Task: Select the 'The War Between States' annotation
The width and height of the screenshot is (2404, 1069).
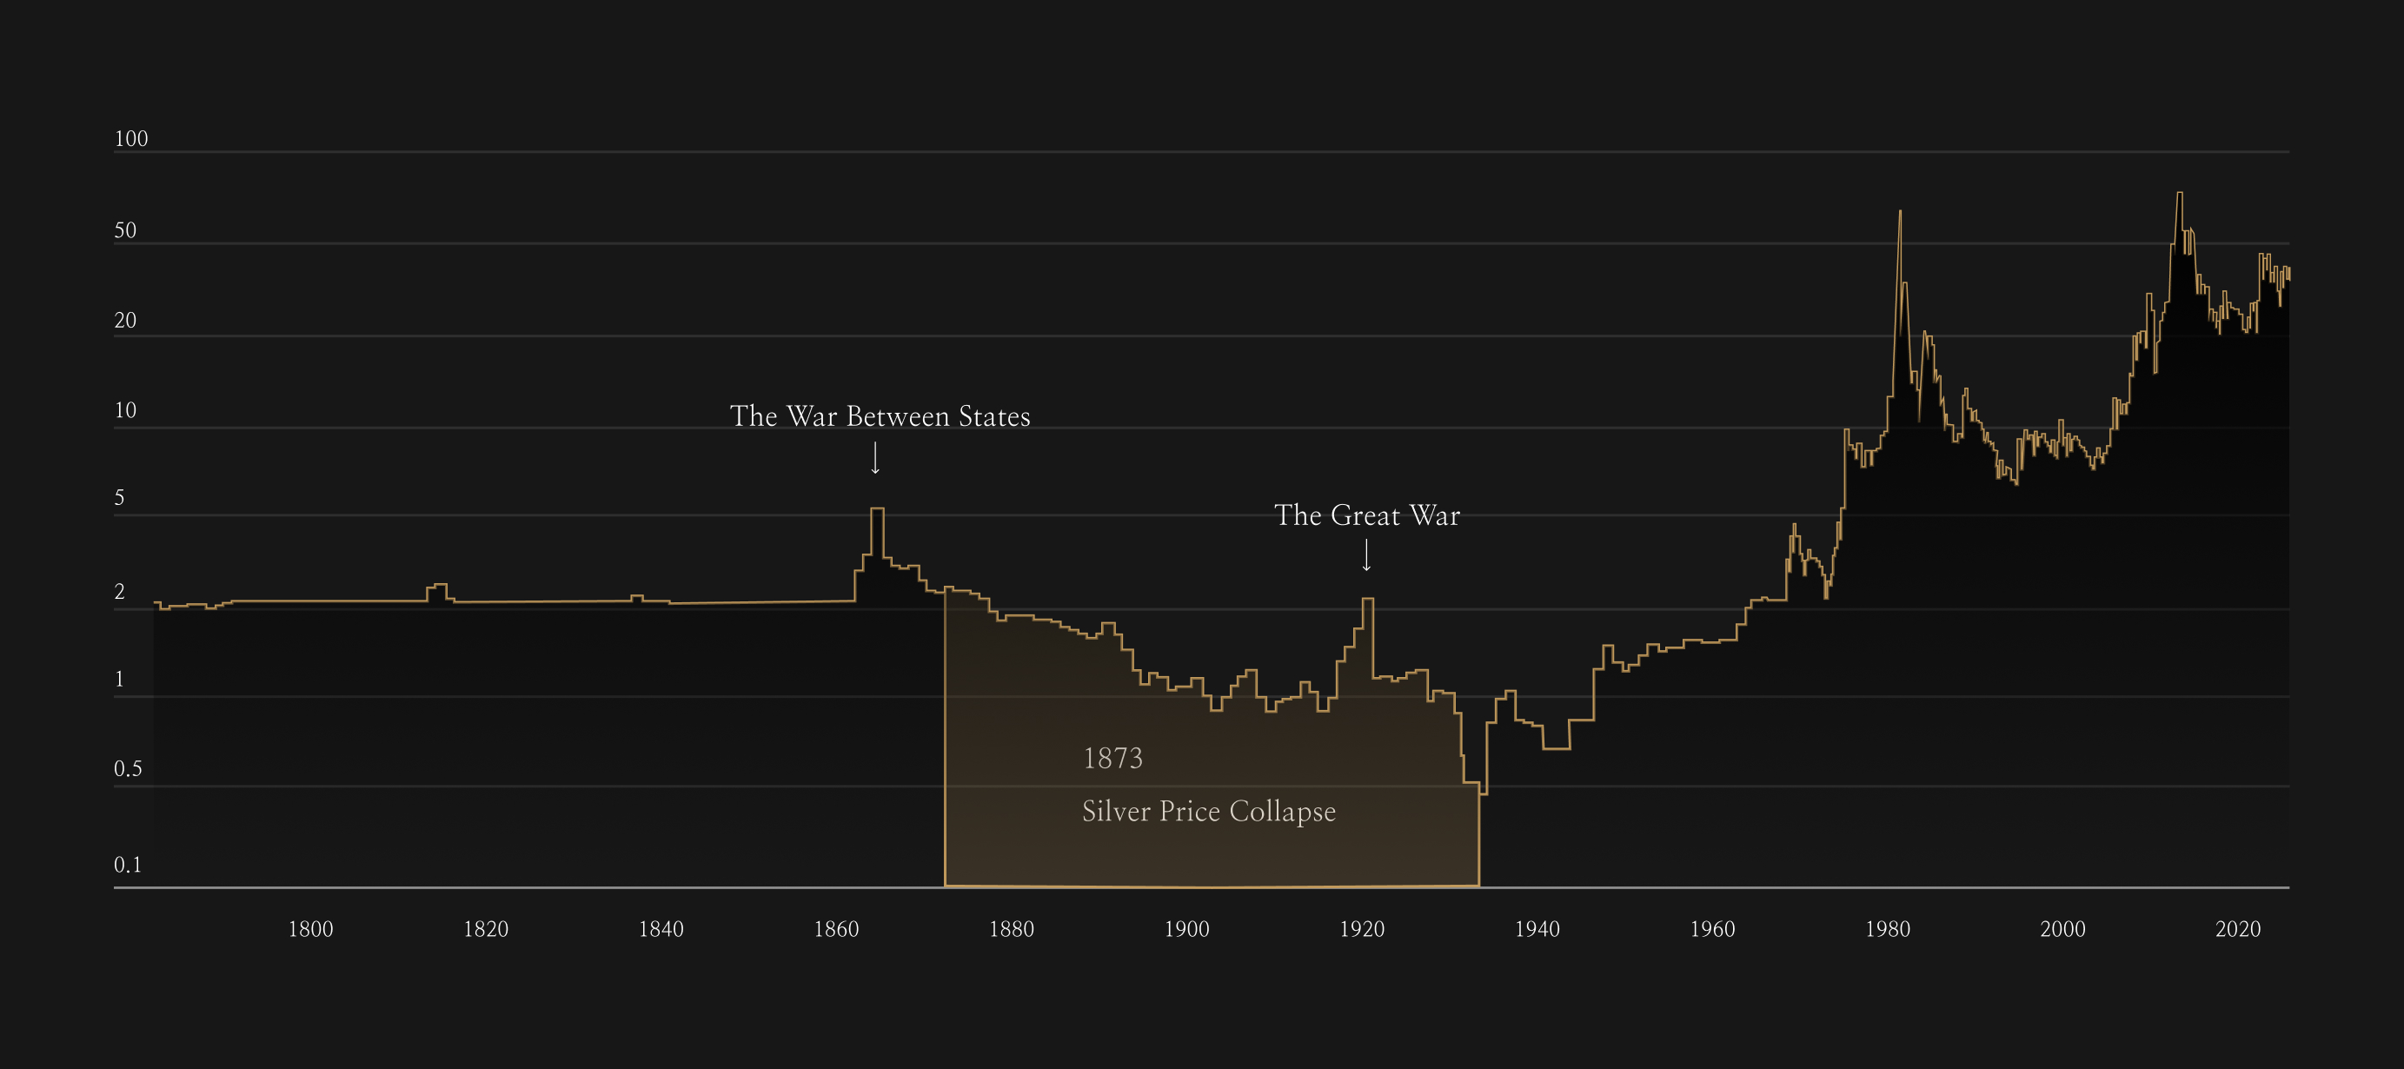Action: pos(880,416)
